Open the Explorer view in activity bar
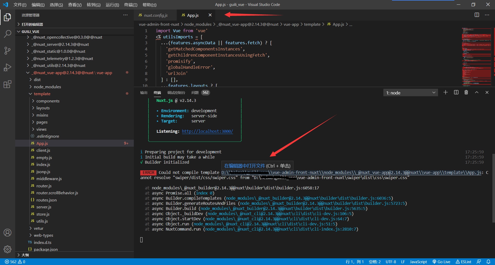Viewport: 495px width, 265px height. (x=7, y=17)
